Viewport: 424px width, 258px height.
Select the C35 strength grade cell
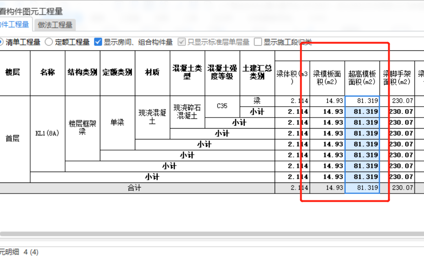tap(222, 106)
